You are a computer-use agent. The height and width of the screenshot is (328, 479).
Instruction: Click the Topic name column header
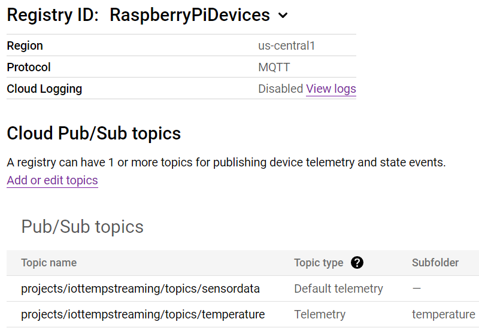pyautogui.click(x=49, y=263)
